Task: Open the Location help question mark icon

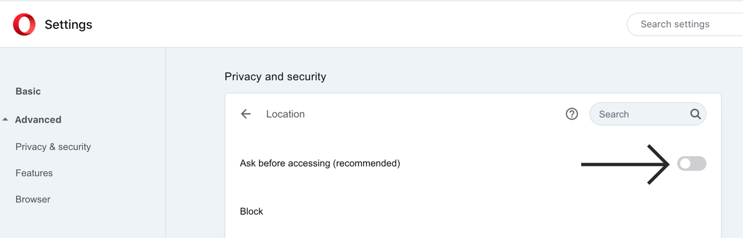Action: pos(572,114)
